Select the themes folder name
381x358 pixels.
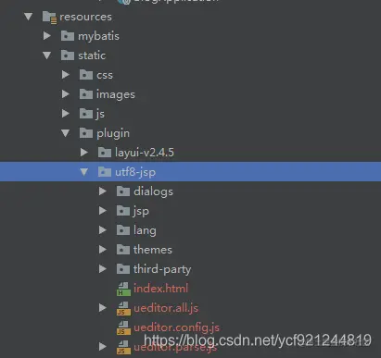153,250
